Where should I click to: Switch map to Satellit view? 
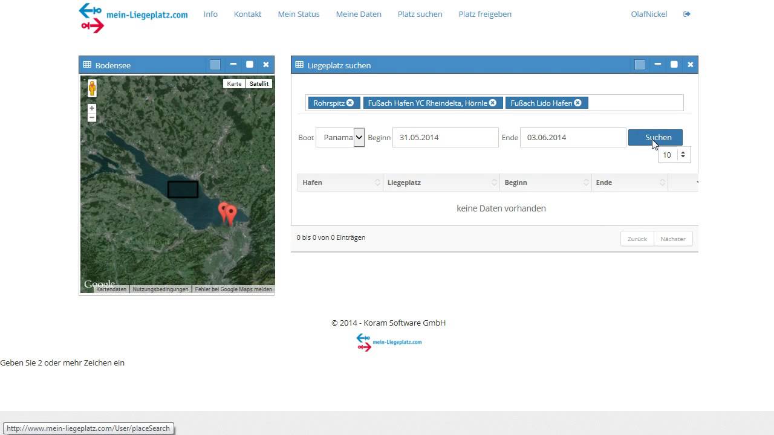[x=259, y=84]
